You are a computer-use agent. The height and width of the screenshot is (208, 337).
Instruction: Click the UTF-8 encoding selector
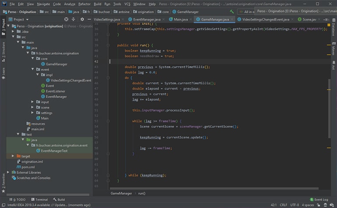295,205
